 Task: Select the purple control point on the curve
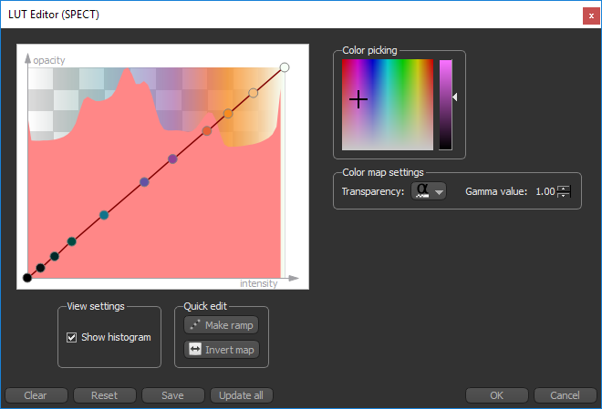click(172, 159)
